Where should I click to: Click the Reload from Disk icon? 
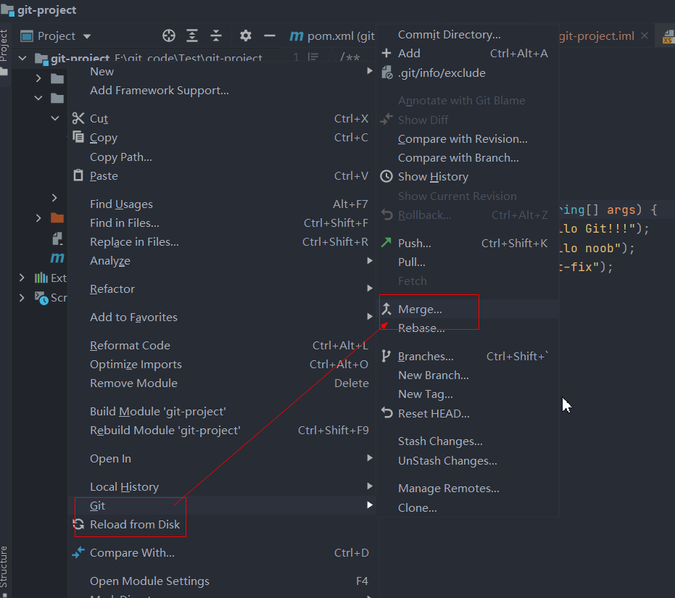(78, 524)
